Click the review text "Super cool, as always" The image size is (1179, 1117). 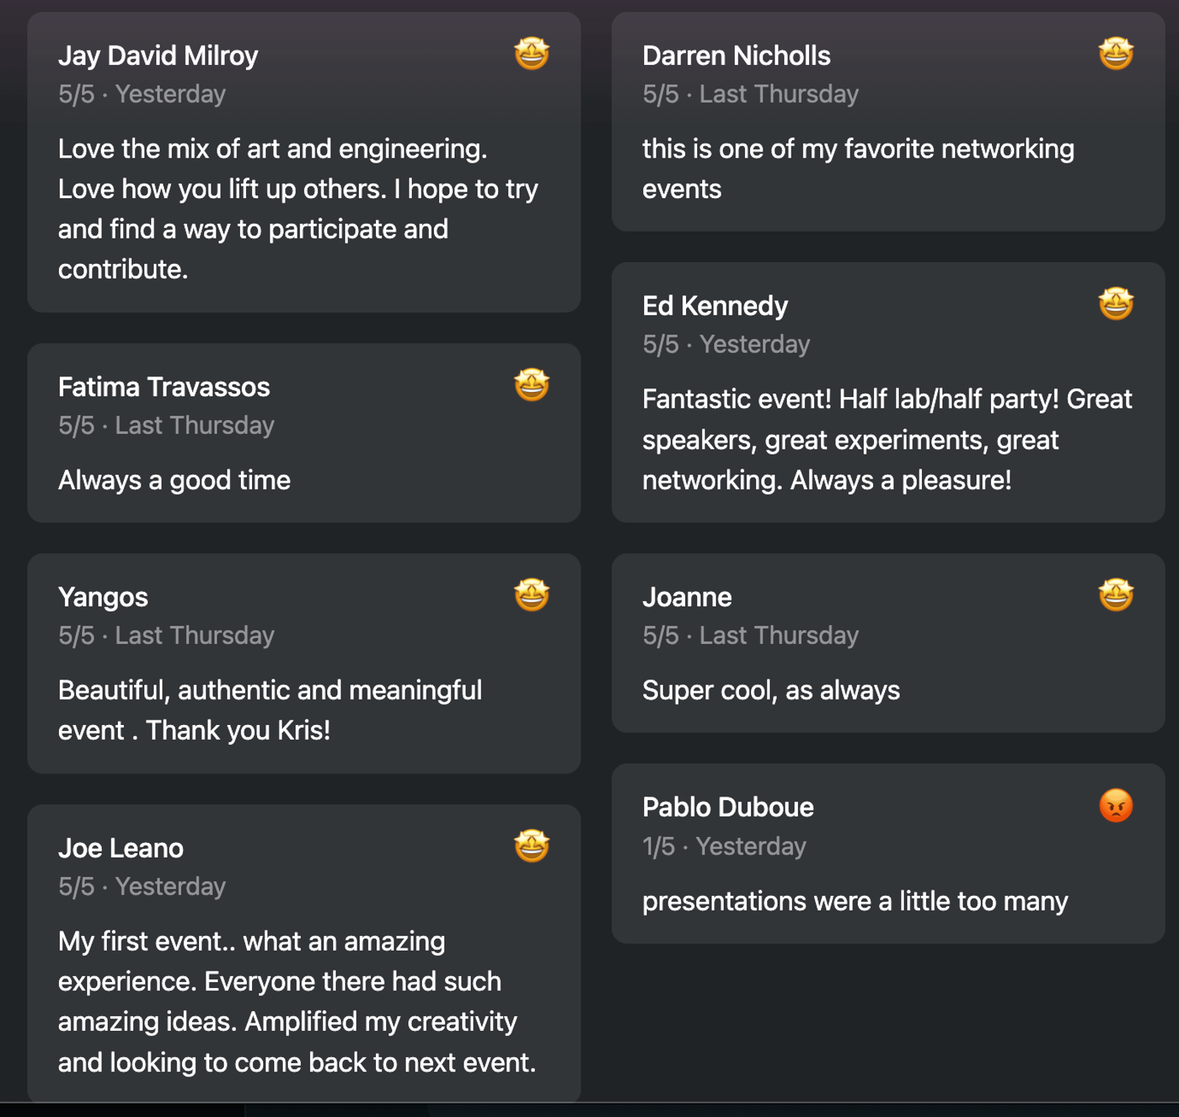[x=771, y=690]
